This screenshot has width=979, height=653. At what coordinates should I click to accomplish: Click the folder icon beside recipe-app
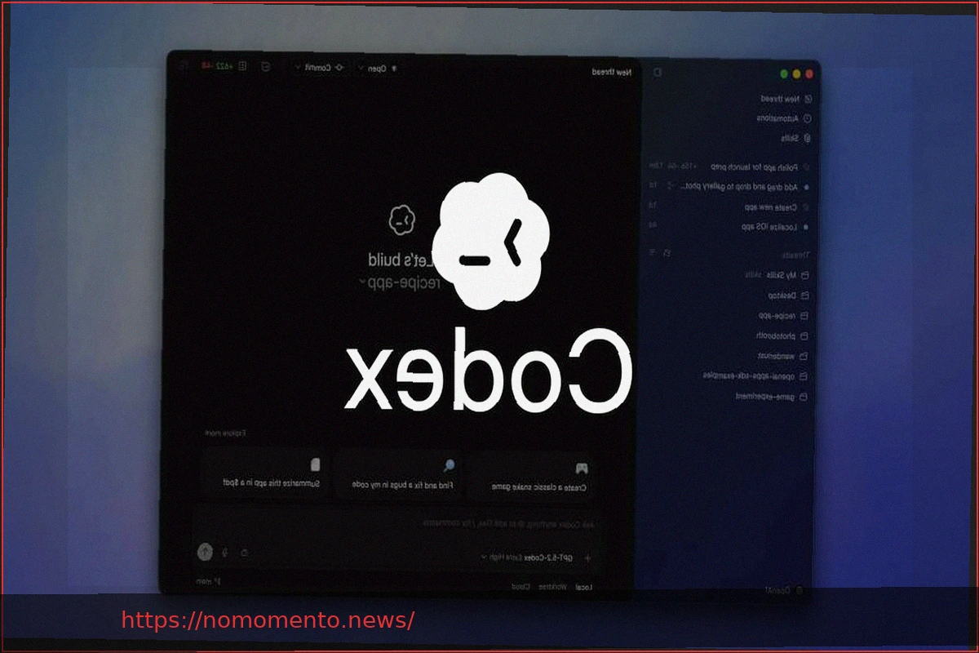[804, 315]
